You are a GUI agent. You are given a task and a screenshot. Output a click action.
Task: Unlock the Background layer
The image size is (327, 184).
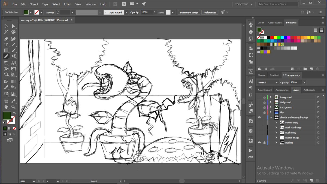click(264, 107)
